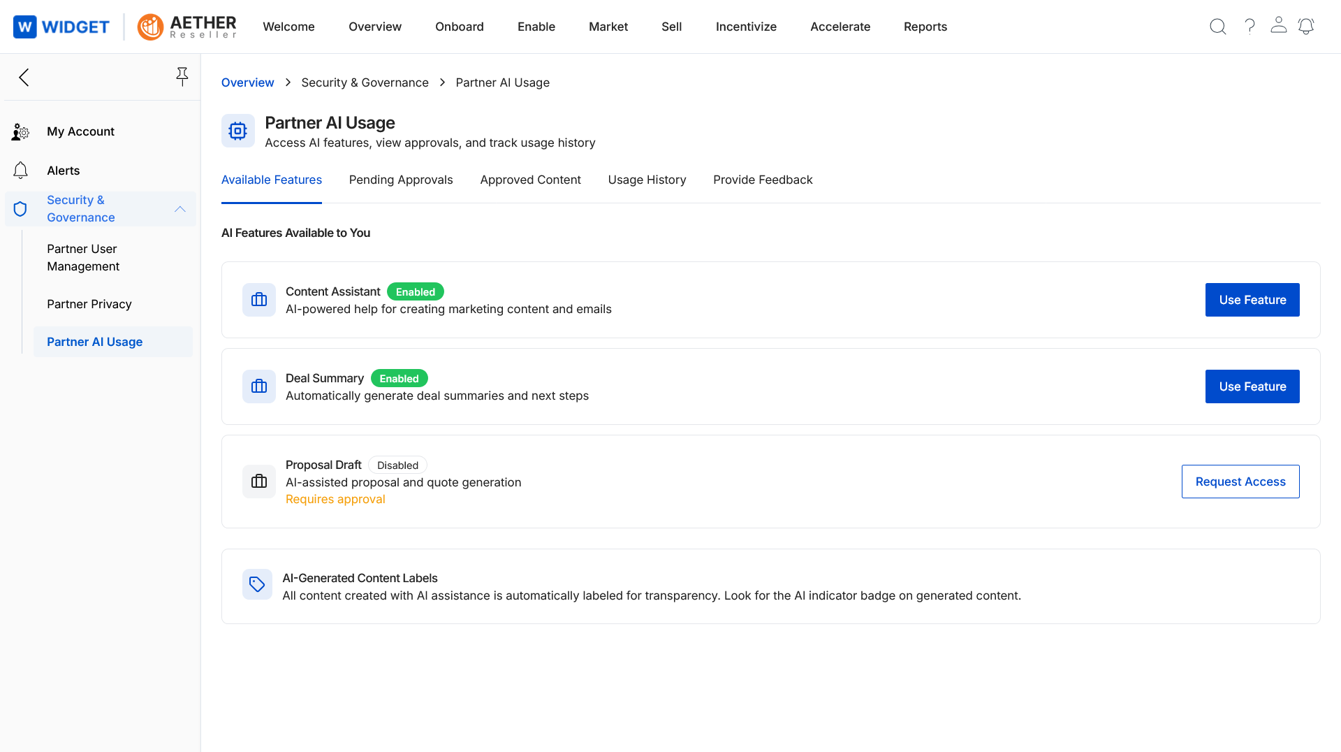Click the AI-Generated Content Labels tag icon
Screen dimensions: 1341x752
257,584
